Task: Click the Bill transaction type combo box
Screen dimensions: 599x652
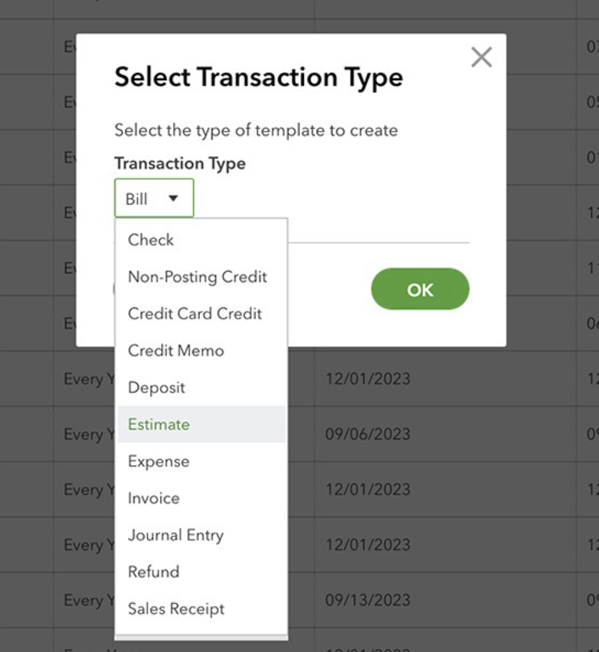Action: click(x=154, y=198)
